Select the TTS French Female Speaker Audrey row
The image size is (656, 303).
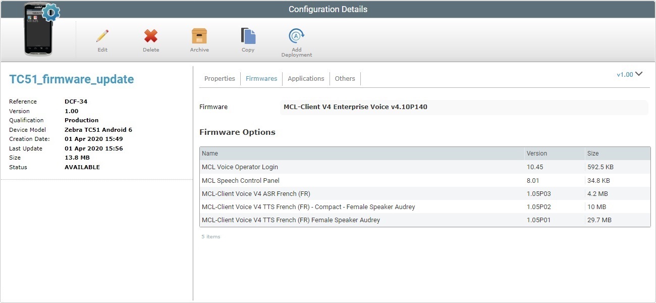tap(353, 220)
